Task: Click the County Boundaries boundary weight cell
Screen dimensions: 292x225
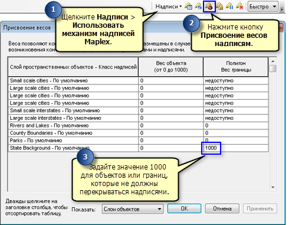Action: [x=236, y=133]
